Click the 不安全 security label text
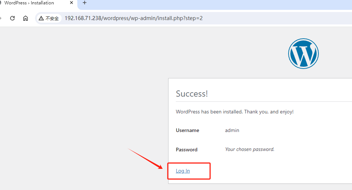352x190 pixels. click(52, 18)
